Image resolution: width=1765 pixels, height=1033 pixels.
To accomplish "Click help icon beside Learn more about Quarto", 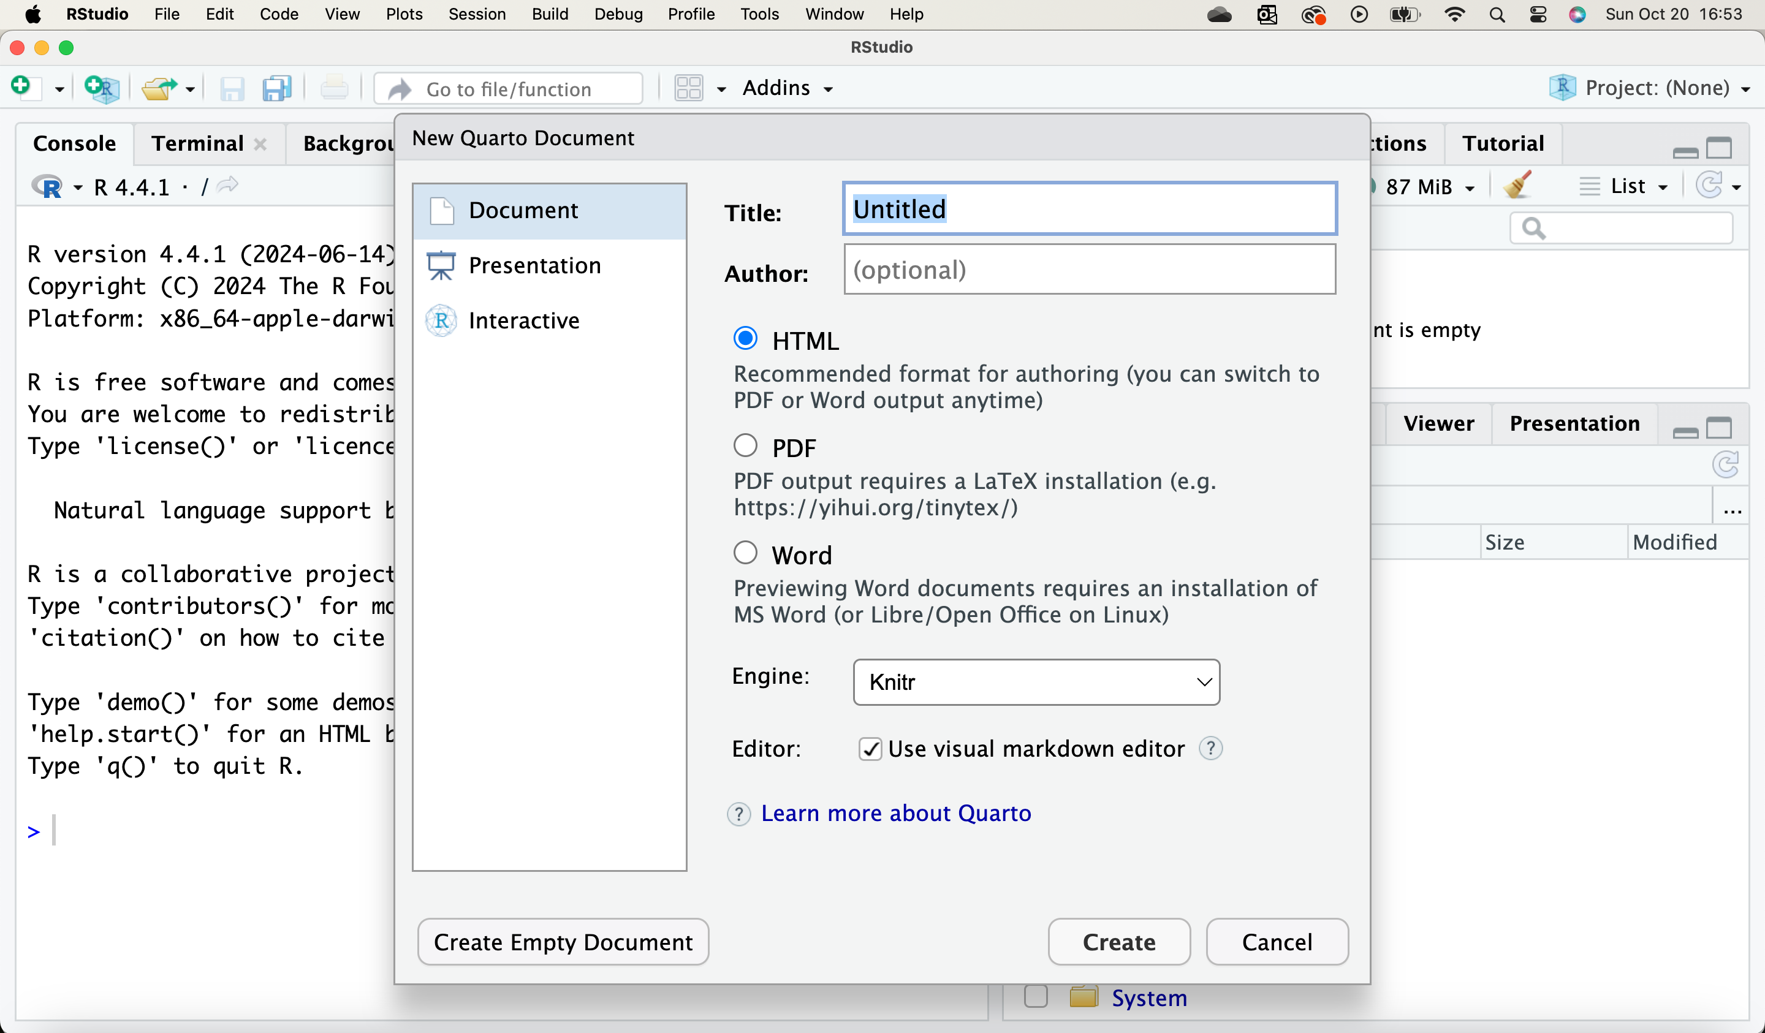I will click(x=738, y=814).
